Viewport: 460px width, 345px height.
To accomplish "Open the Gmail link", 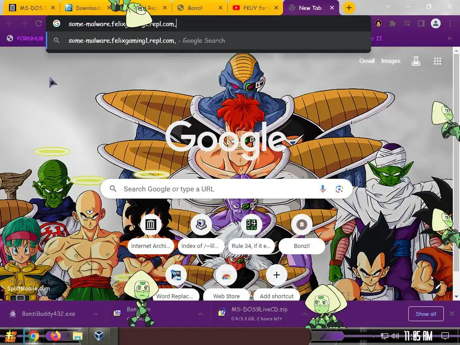I will [367, 61].
